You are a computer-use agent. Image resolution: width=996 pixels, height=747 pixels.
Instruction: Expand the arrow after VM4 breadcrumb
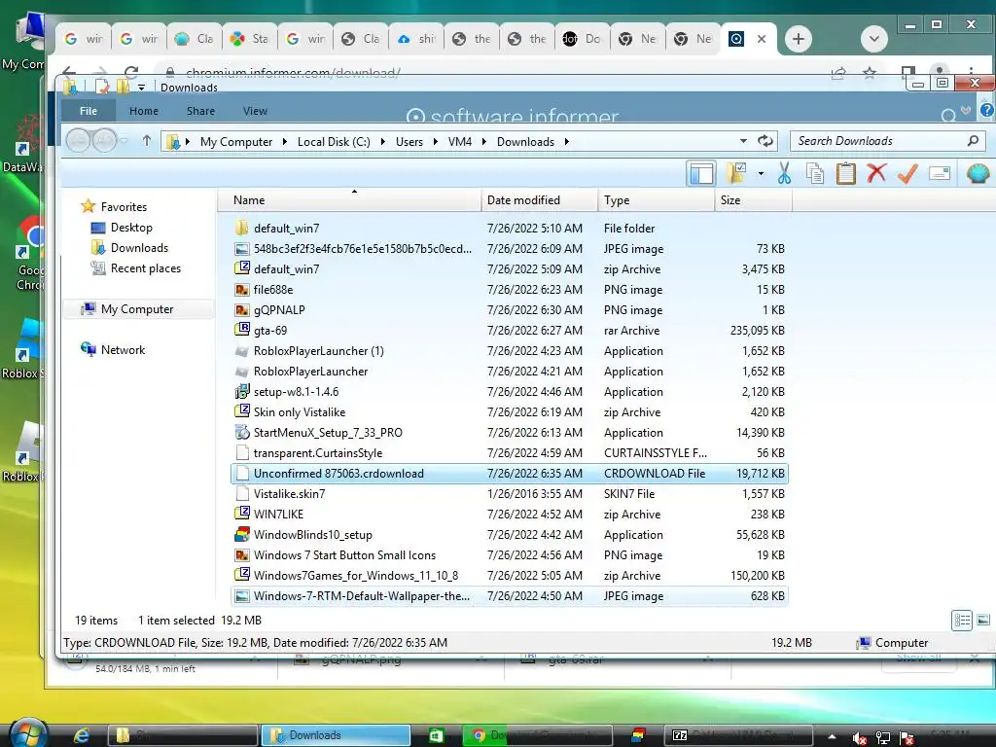(x=484, y=142)
